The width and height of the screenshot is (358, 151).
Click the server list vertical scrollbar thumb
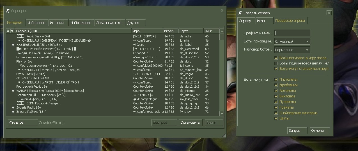[x=222, y=37]
